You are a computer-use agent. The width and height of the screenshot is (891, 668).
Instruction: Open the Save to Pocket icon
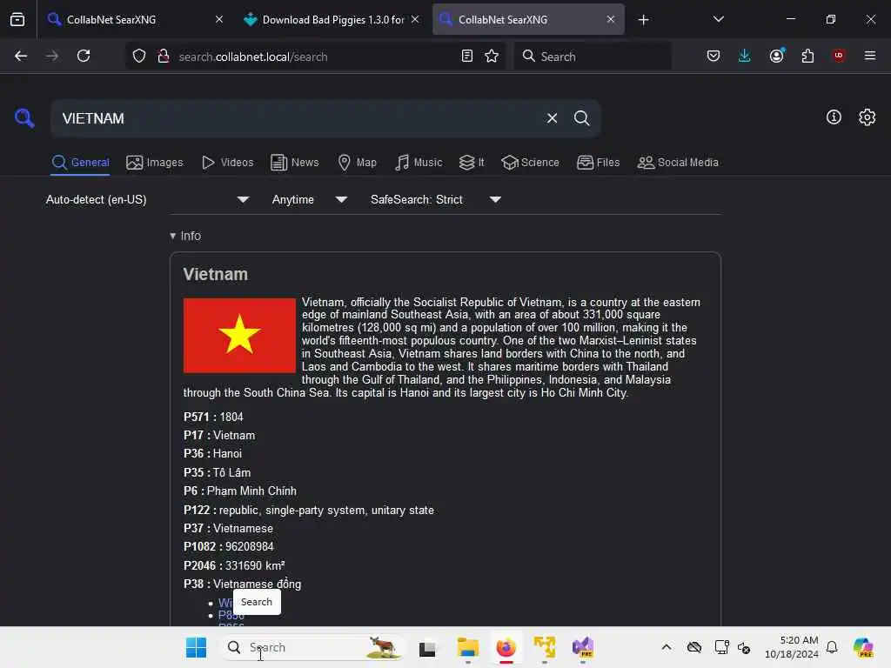tap(713, 56)
